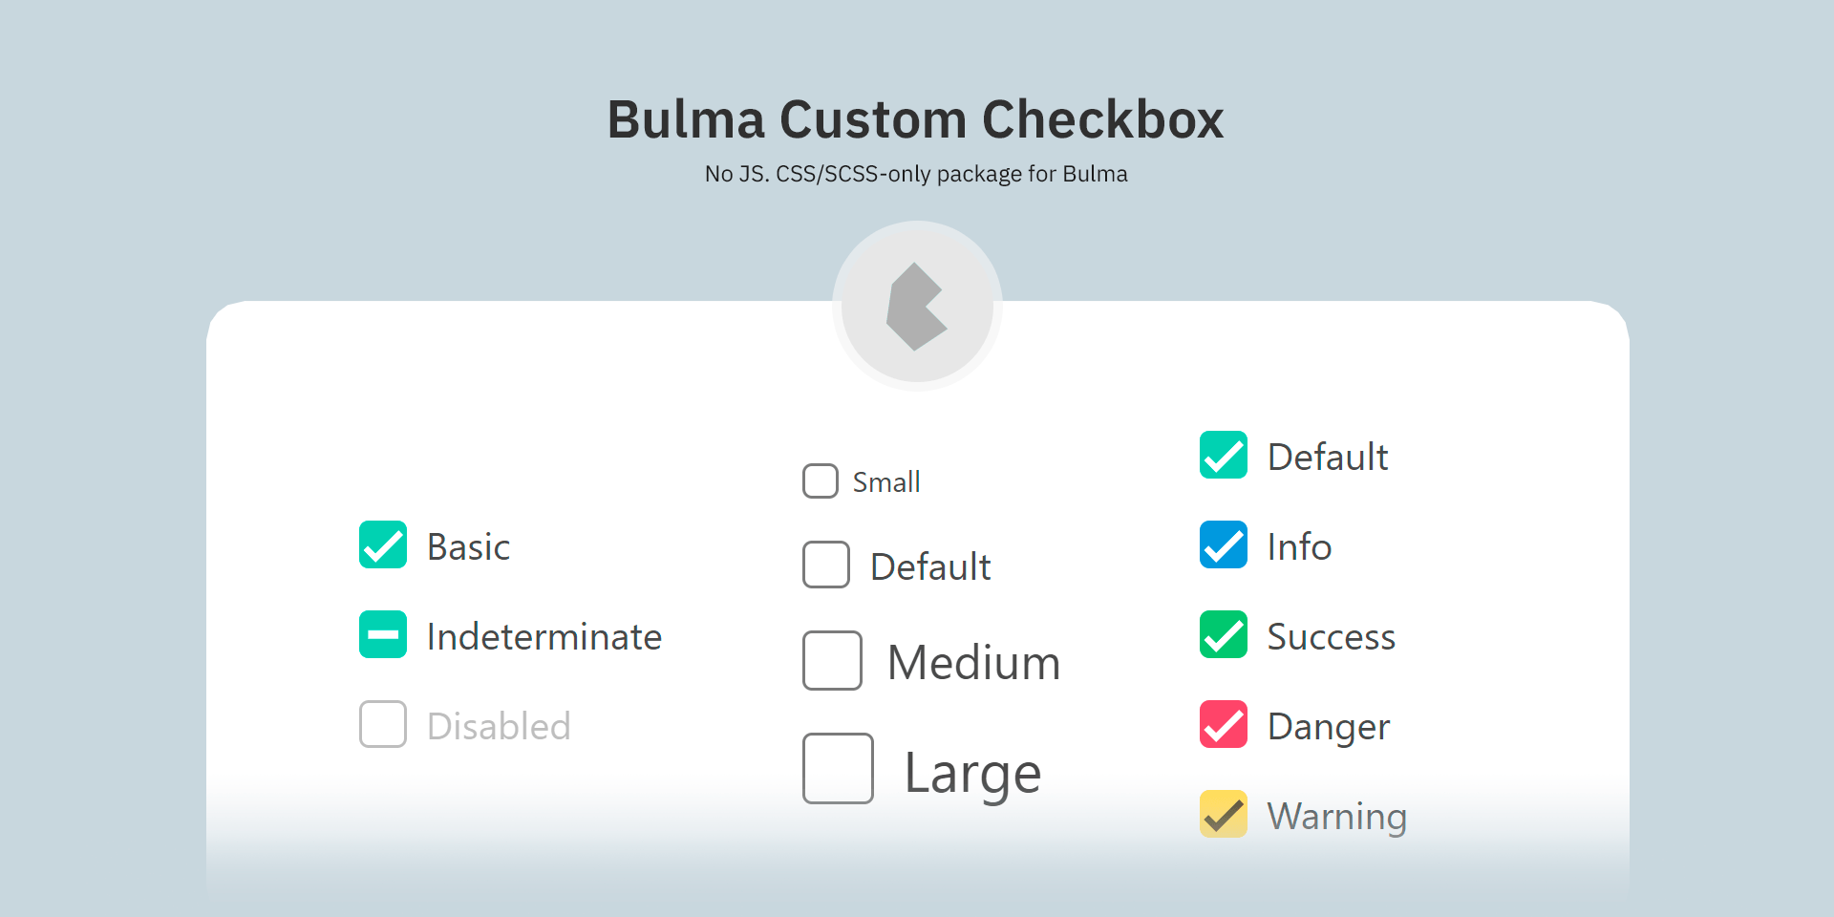This screenshot has width=1834, height=917.
Task: Uncheck the green Success checkbox
Action: pos(1224,634)
